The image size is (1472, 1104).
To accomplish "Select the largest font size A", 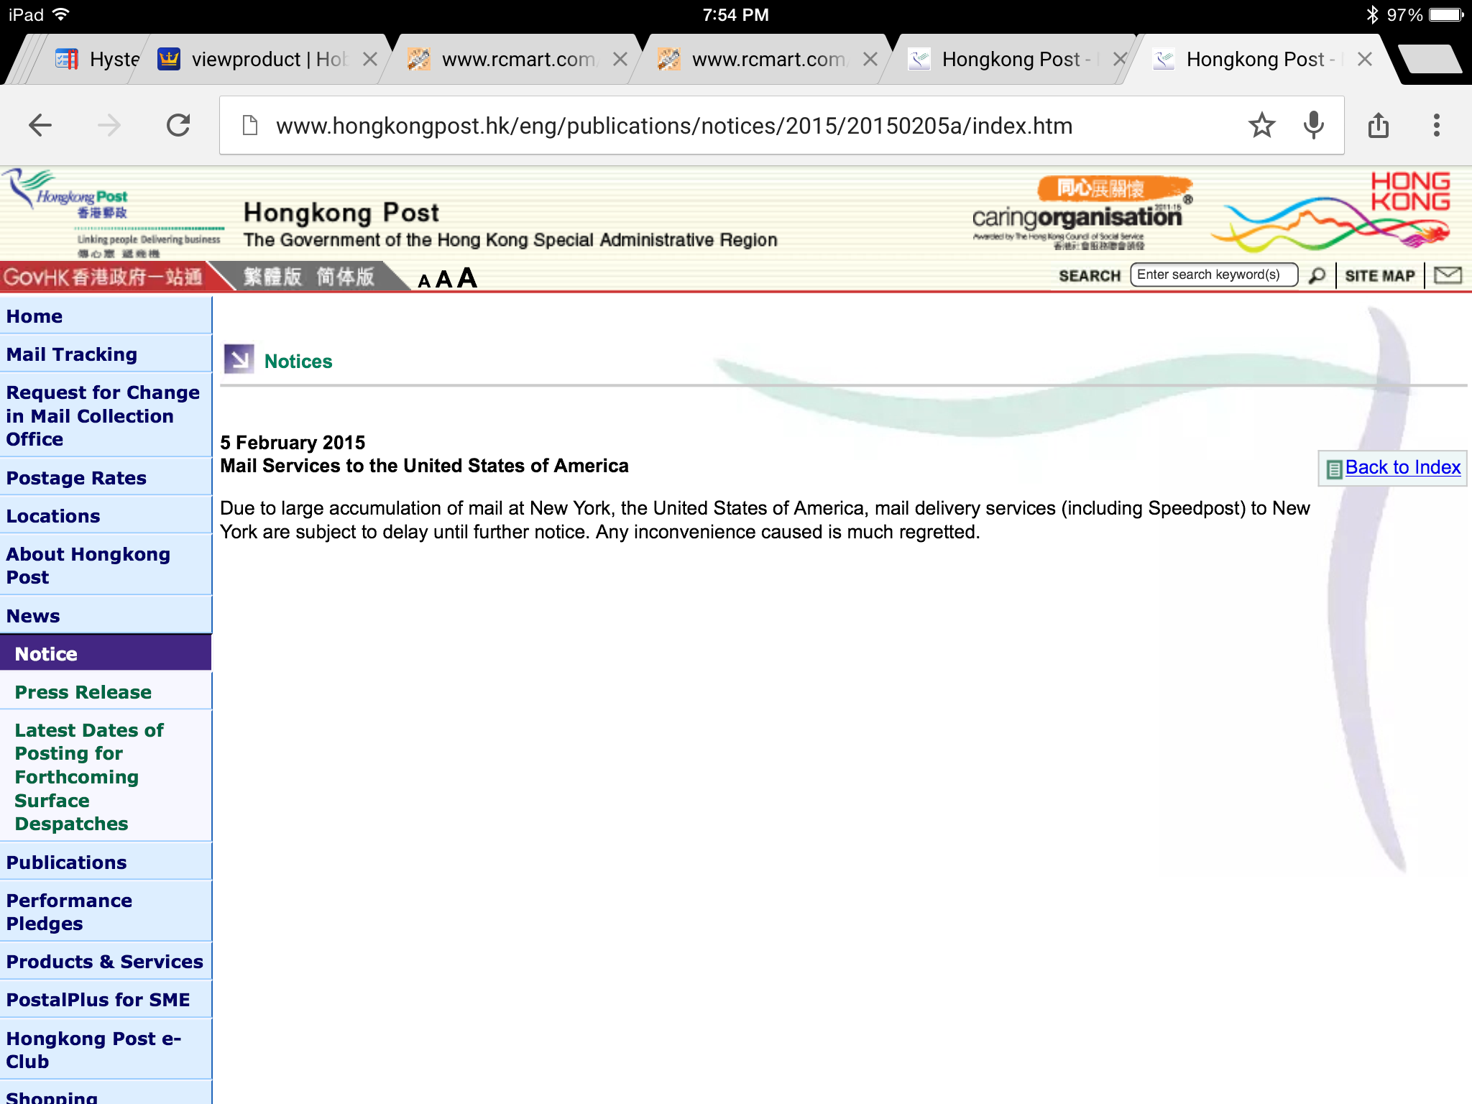I will (467, 277).
